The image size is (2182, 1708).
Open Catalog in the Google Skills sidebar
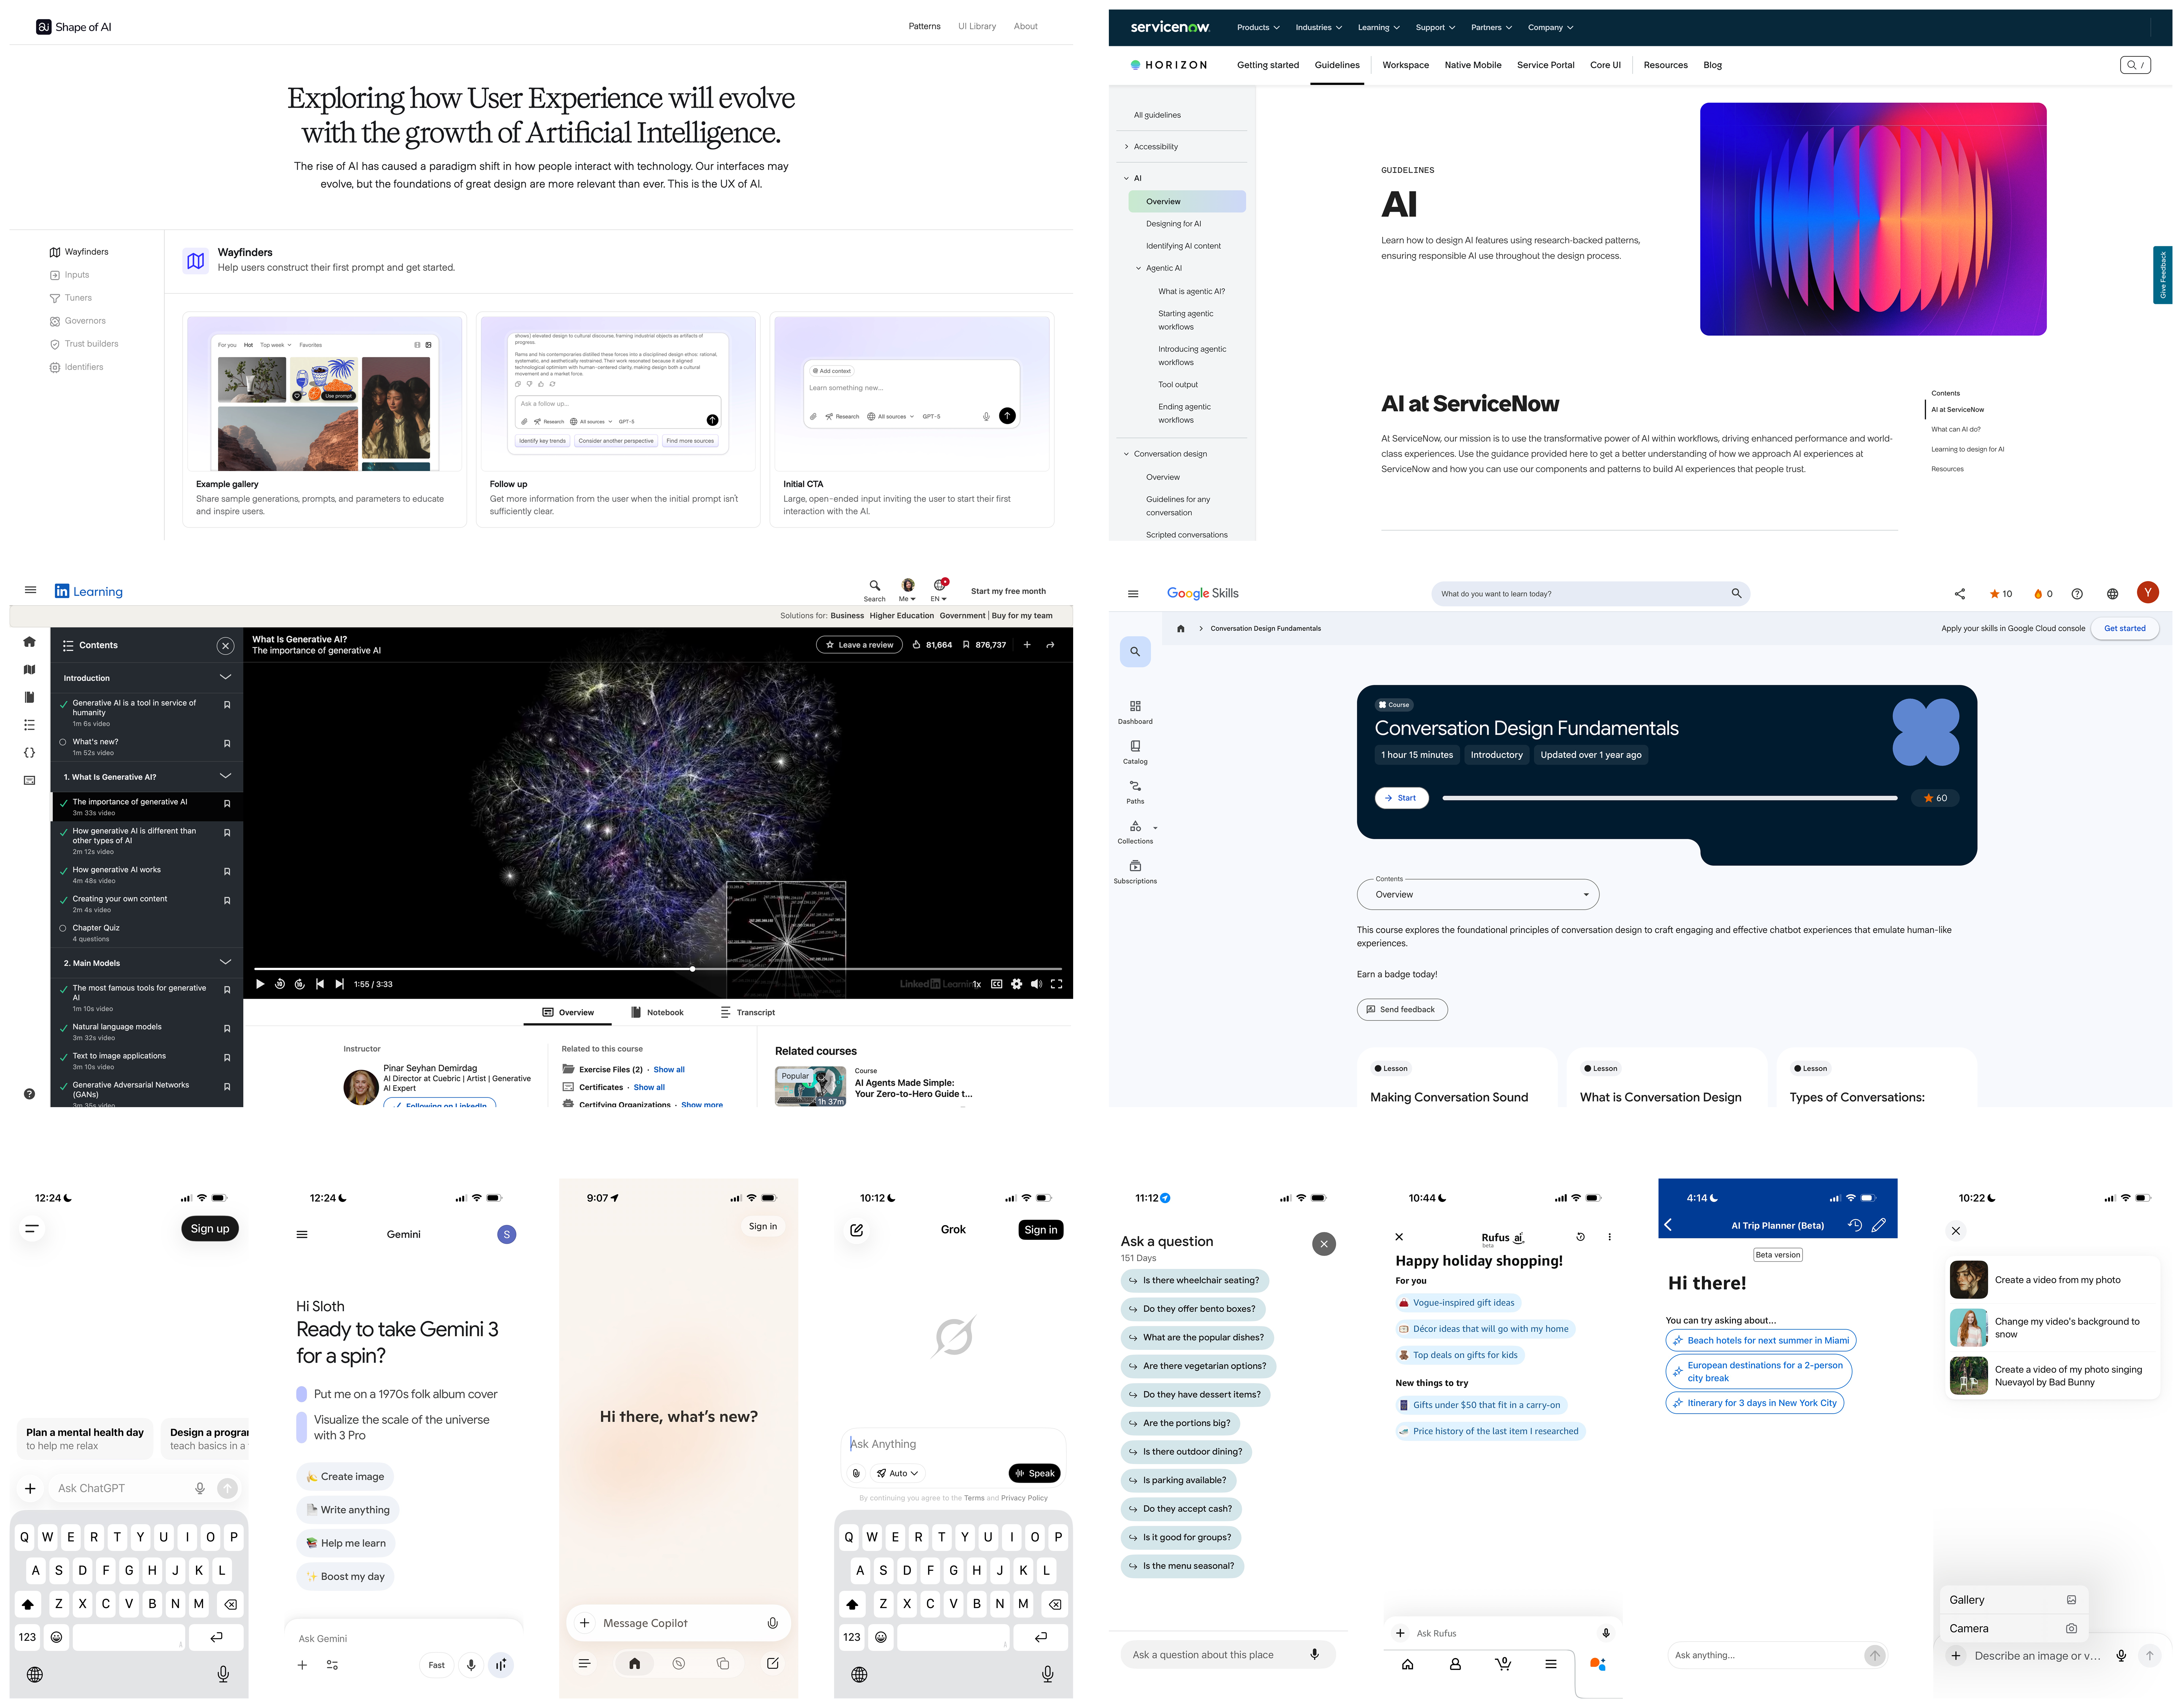[1135, 751]
